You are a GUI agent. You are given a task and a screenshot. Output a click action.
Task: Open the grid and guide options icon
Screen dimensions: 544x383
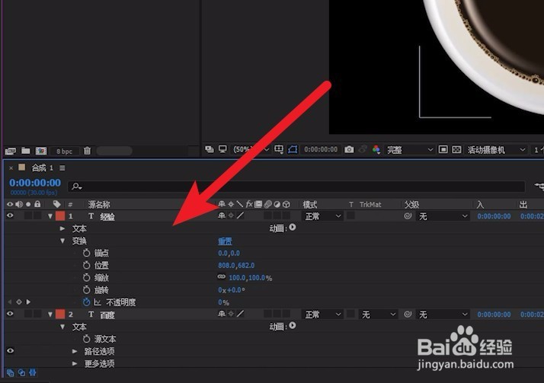(279, 149)
